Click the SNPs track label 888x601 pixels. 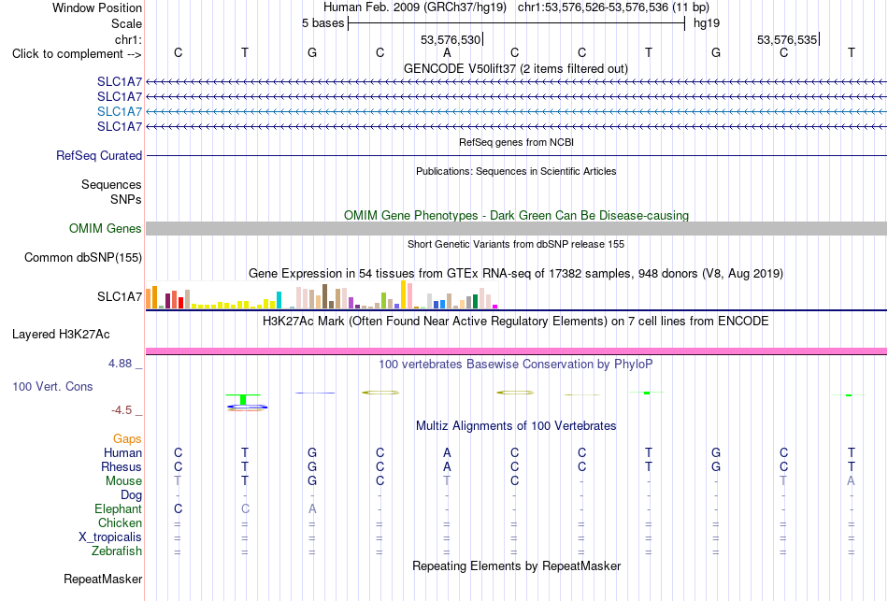(126, 199)
